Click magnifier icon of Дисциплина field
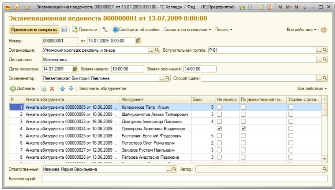 click(x=325, y=59)
